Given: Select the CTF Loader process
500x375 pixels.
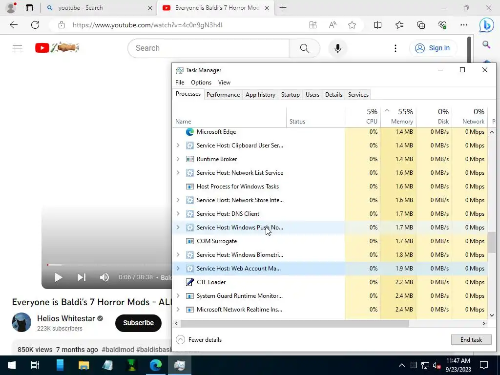Looking at the screenshot, I should 330,282.
